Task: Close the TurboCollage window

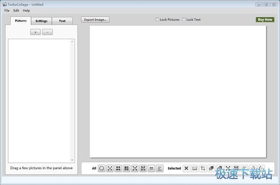Action: point(274,4)
